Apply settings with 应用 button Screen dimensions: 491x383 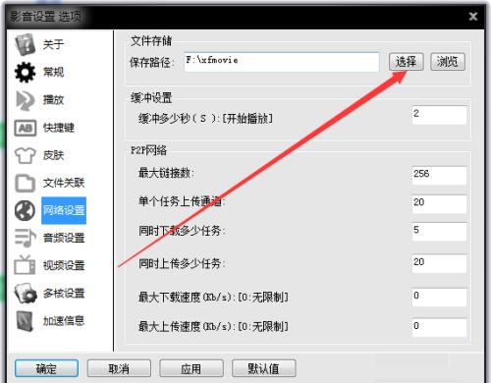191,368
